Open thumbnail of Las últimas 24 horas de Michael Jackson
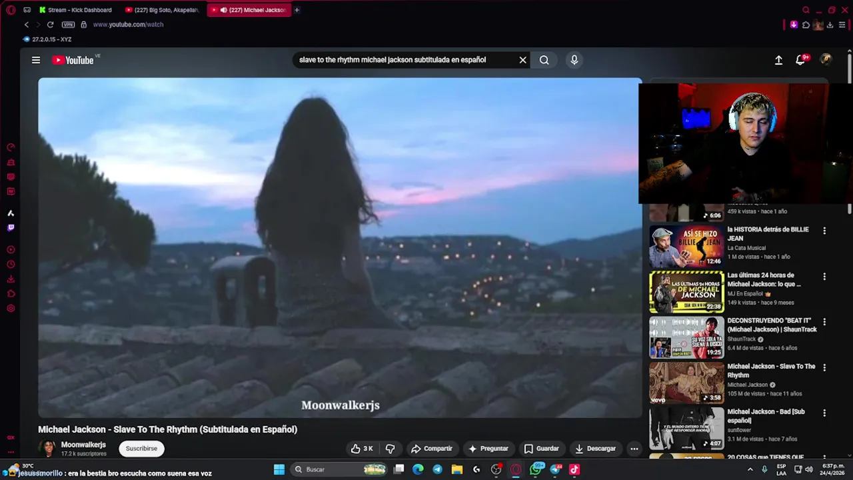Image resolution: width=853 pixels, height=480 pixels. tap(686, 292)
